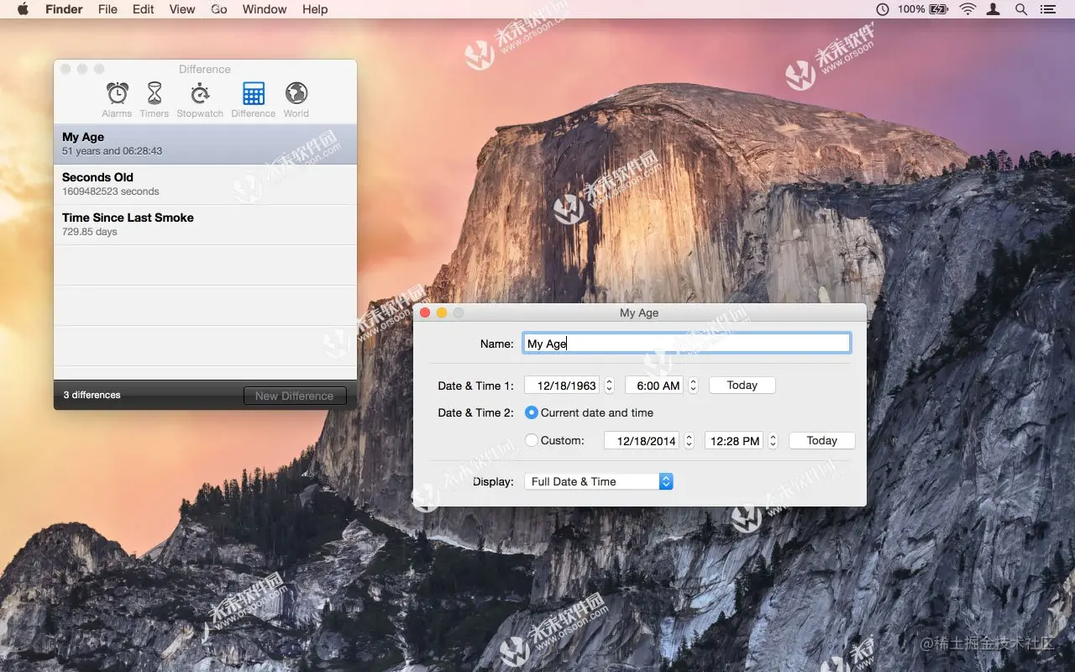Click stepper next to 6:00 AM time
Viewport: 1075px width, 672px height.
(693, 386)
